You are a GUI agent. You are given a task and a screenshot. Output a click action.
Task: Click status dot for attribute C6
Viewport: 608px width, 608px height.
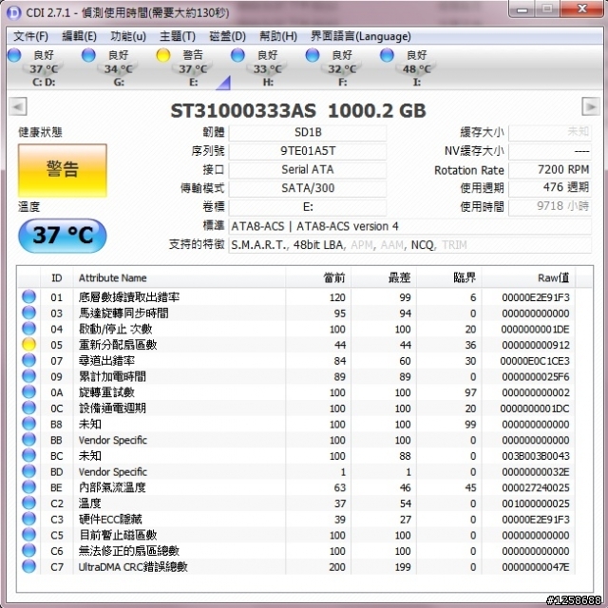point(28,551)
